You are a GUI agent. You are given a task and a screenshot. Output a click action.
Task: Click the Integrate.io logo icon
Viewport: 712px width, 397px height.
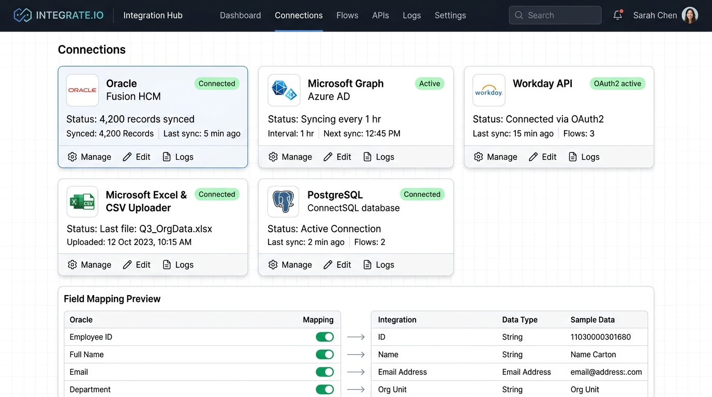tap(22, 15)
